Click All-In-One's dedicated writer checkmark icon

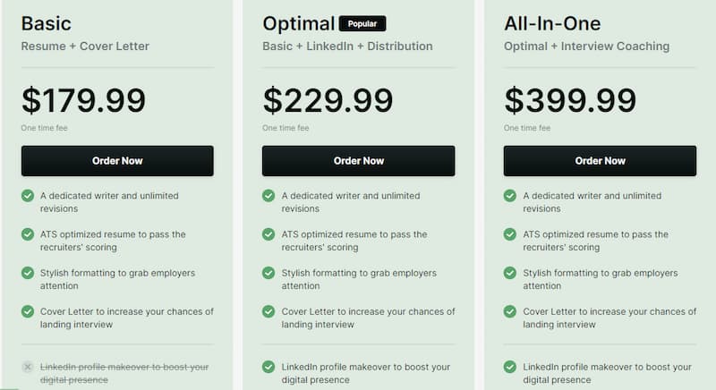[510, 196]
